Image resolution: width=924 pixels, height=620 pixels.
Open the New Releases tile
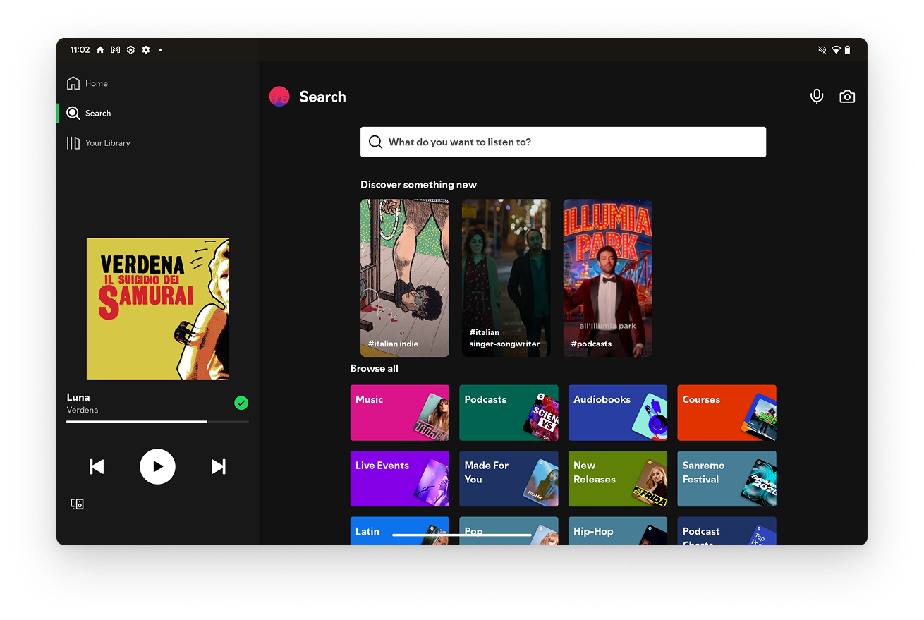(618, 479)
